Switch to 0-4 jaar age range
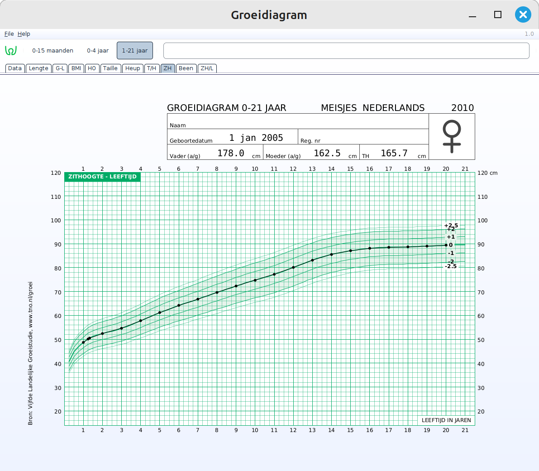This screenshot has width=539, height=471. tap(98, 51)
